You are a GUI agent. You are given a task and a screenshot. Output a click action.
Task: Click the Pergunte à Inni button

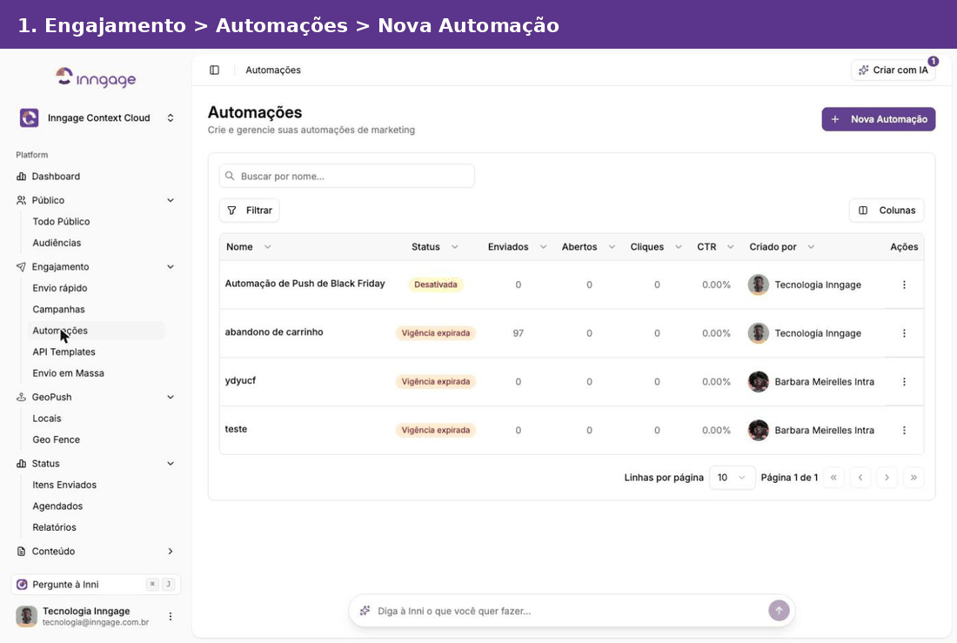point(96,585)
